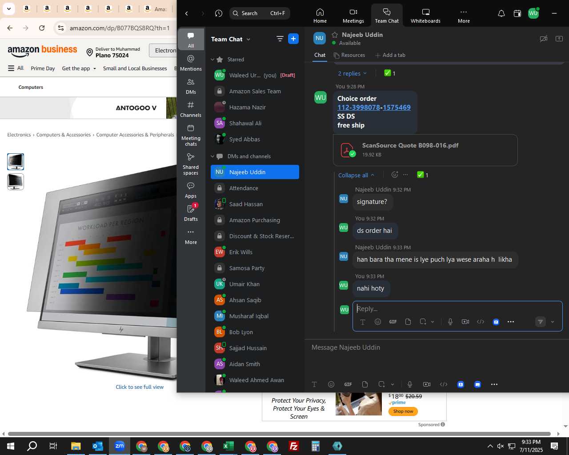This screenshot has width=569, height=455.
Task: Toggle the green checkmark reaction under thread
Action: (x=423, y=175)
